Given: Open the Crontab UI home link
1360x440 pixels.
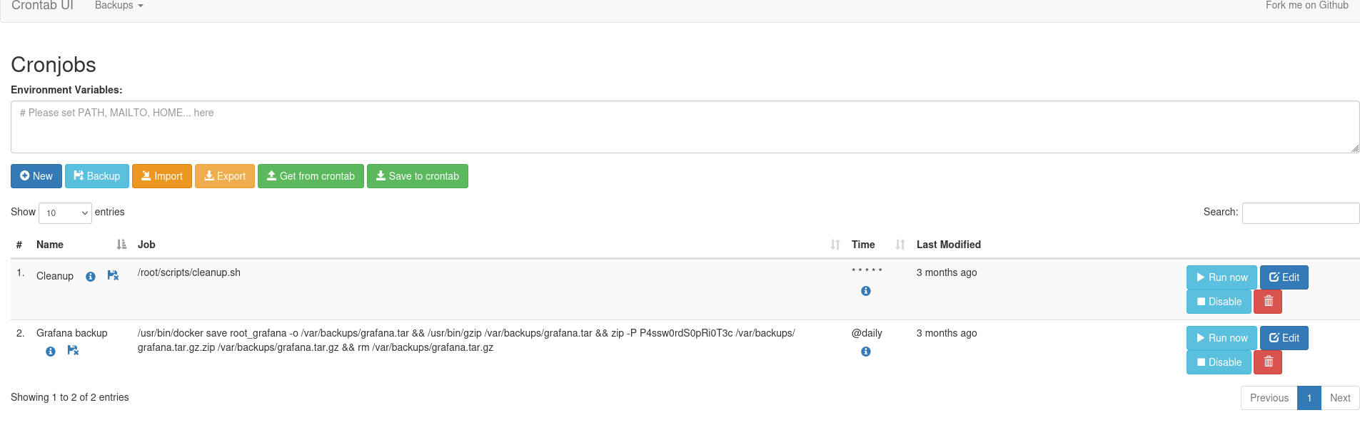Looking at the screenshot, I should point(43,6).
